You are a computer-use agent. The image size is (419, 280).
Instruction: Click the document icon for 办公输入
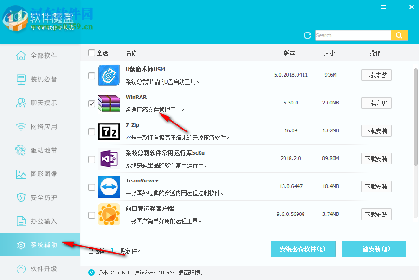(21, 221)
